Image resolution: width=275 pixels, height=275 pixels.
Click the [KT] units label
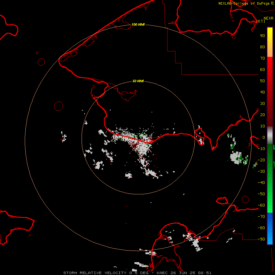pos(261,21)
